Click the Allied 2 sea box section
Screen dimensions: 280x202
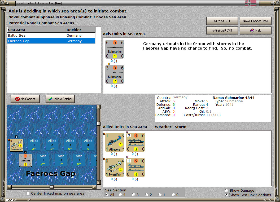point(52,145)
